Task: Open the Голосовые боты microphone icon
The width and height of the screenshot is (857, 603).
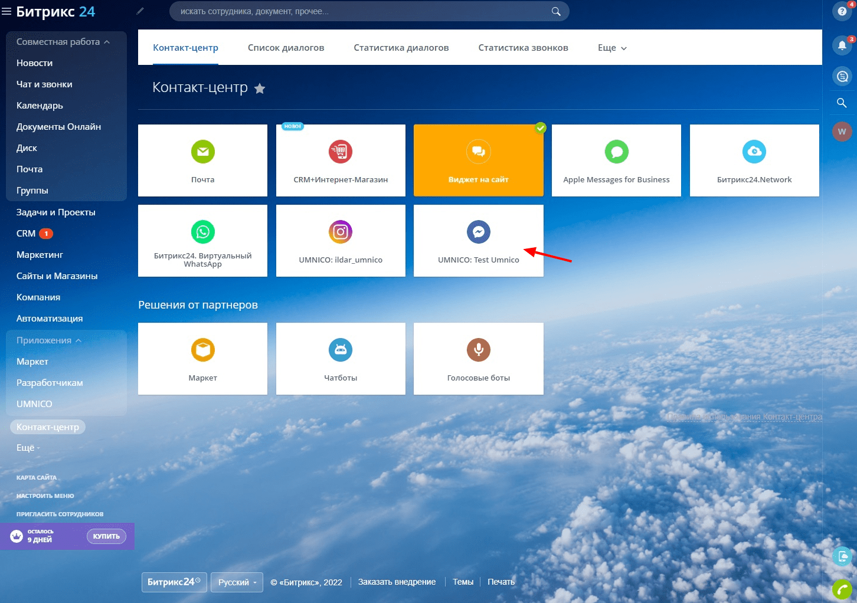Action: point(478,350)
